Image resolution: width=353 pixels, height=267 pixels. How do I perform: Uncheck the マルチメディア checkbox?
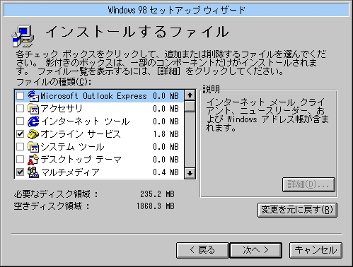pyautogui.click(x=20, y=172)
